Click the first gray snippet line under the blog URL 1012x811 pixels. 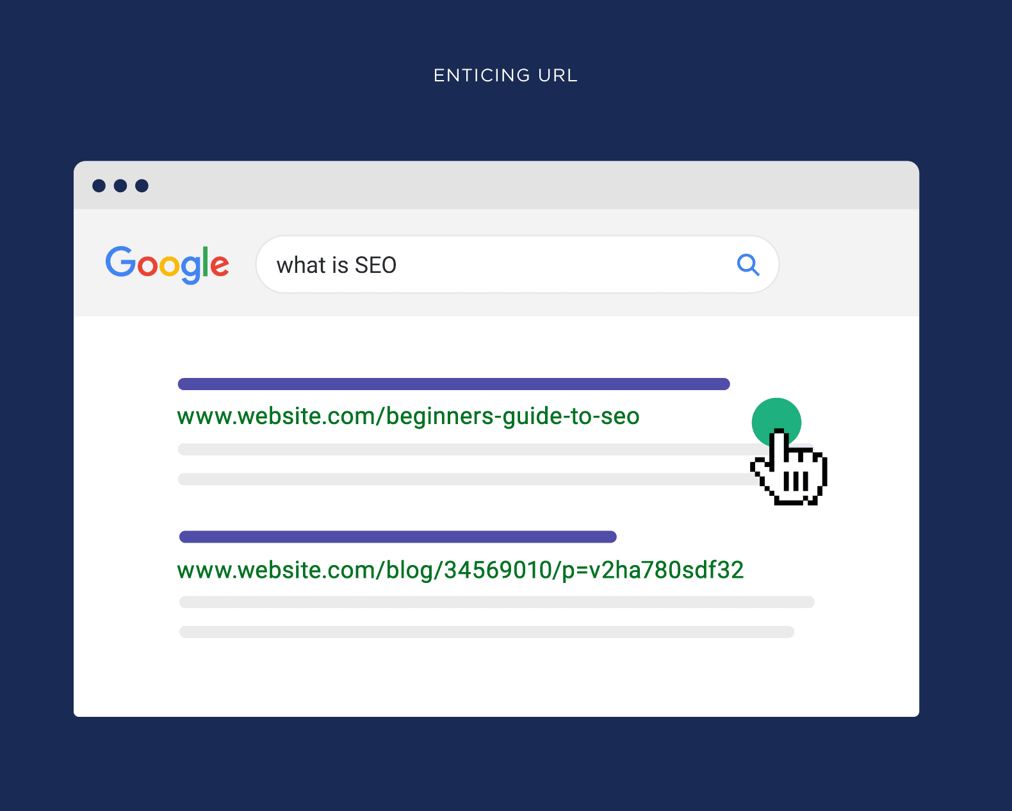(496, 602)
